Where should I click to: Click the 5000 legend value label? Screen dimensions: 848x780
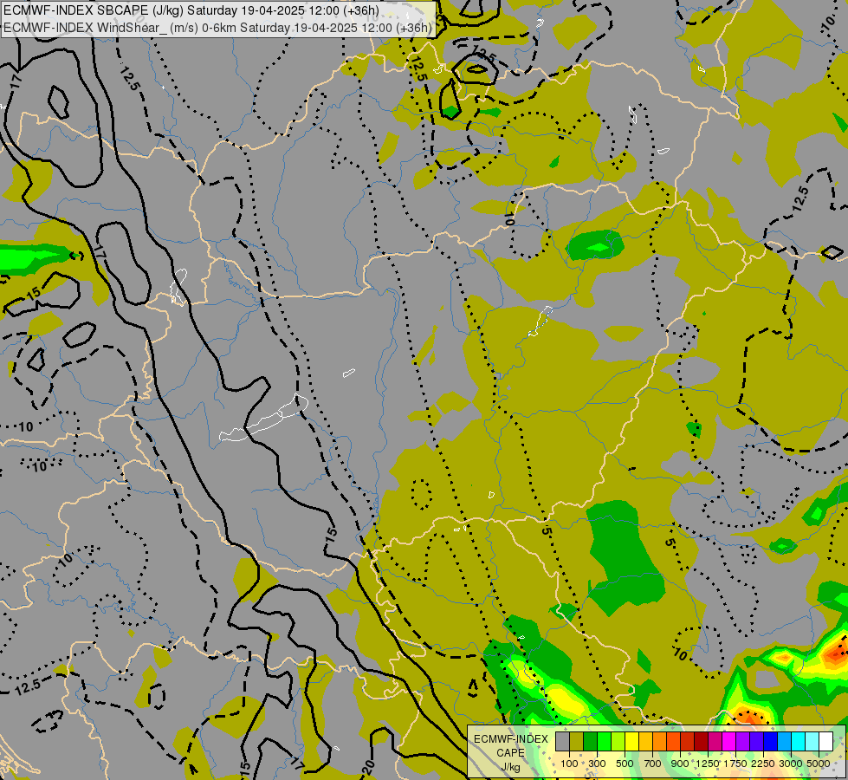819,764
